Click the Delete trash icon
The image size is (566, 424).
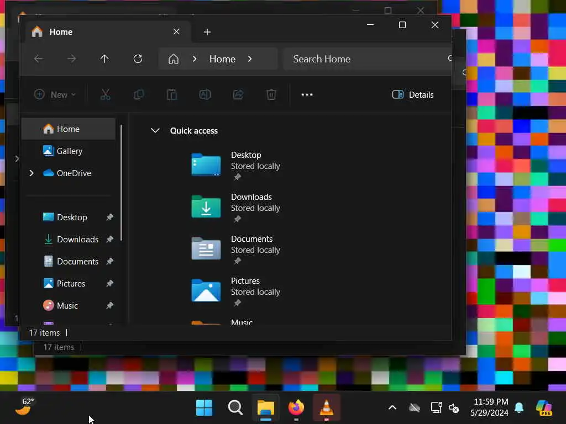click(x=271, y=95)
